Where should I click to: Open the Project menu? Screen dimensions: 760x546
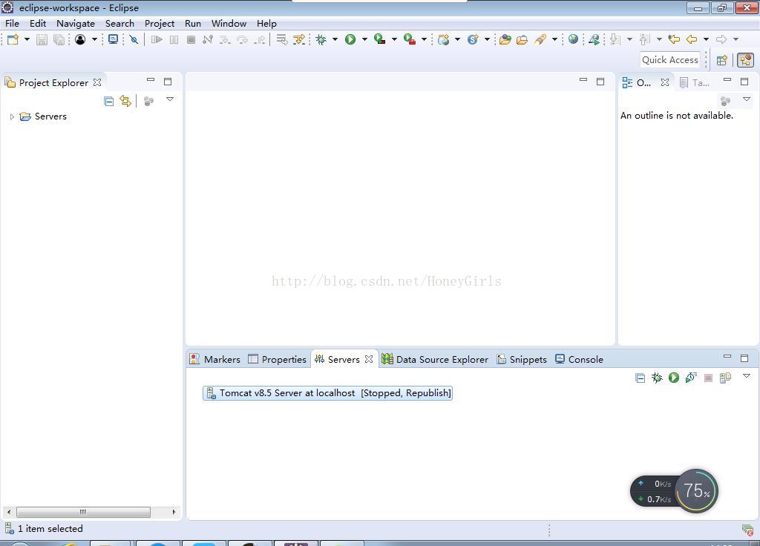coord(160,23)
